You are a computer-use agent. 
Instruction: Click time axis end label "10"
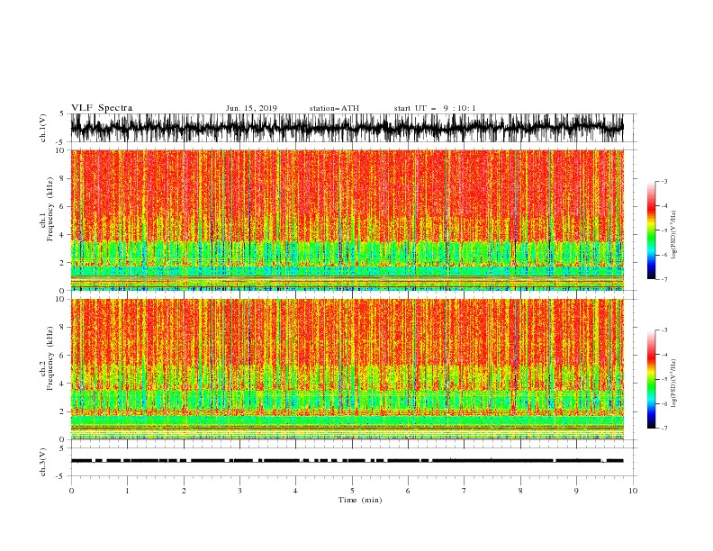pos(633,491)
